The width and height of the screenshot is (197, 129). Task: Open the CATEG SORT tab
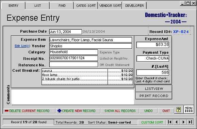pyautogui.click(x=86, y=6)
